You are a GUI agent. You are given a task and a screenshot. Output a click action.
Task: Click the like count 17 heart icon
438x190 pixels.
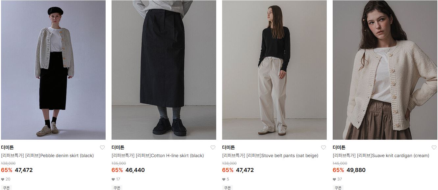click(x=114, y=179)
